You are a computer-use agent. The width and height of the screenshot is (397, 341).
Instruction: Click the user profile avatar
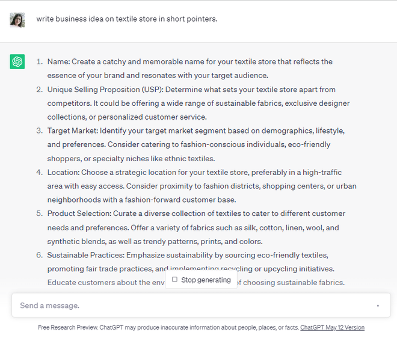tap(17, 20)
